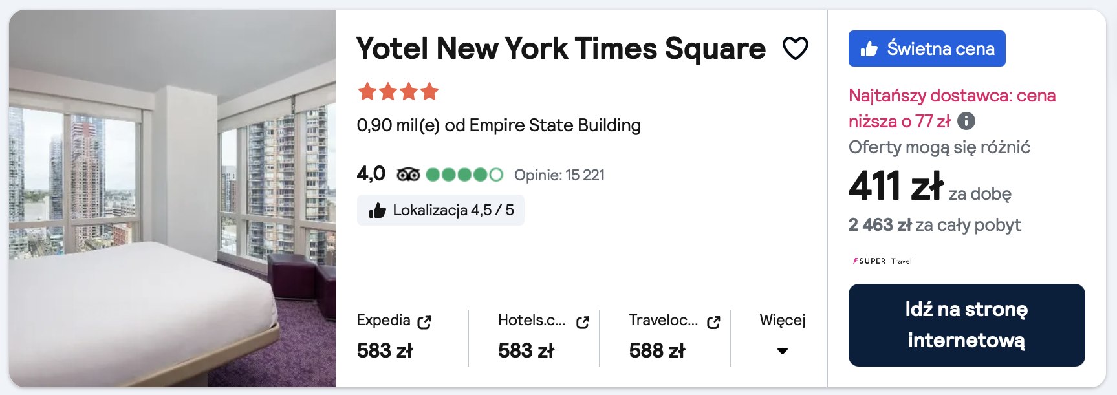Open Traveloca external link icon
The image size is (1117, 395).
(713, 322)
